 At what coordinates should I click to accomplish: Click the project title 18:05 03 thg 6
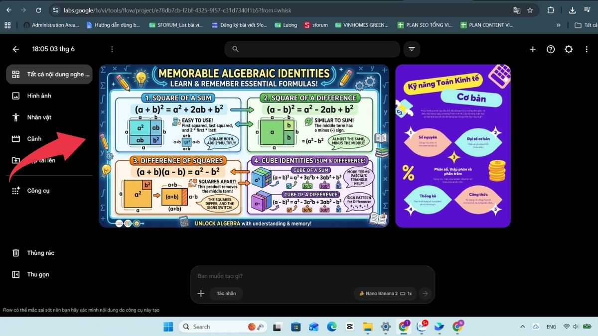(x=53, y=49)
